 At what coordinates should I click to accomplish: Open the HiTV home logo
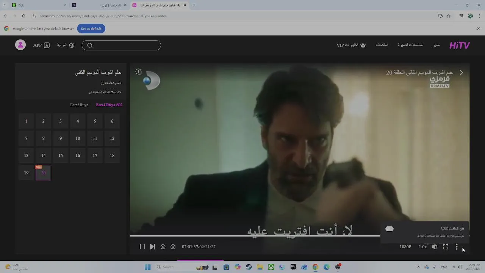460,45
